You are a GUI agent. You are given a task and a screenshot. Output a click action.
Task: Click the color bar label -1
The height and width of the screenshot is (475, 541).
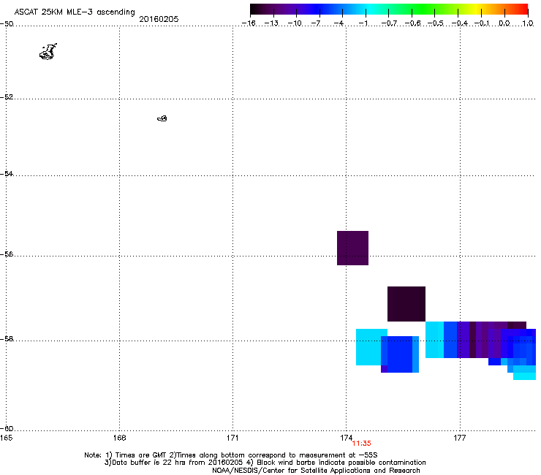pos(363,23)
